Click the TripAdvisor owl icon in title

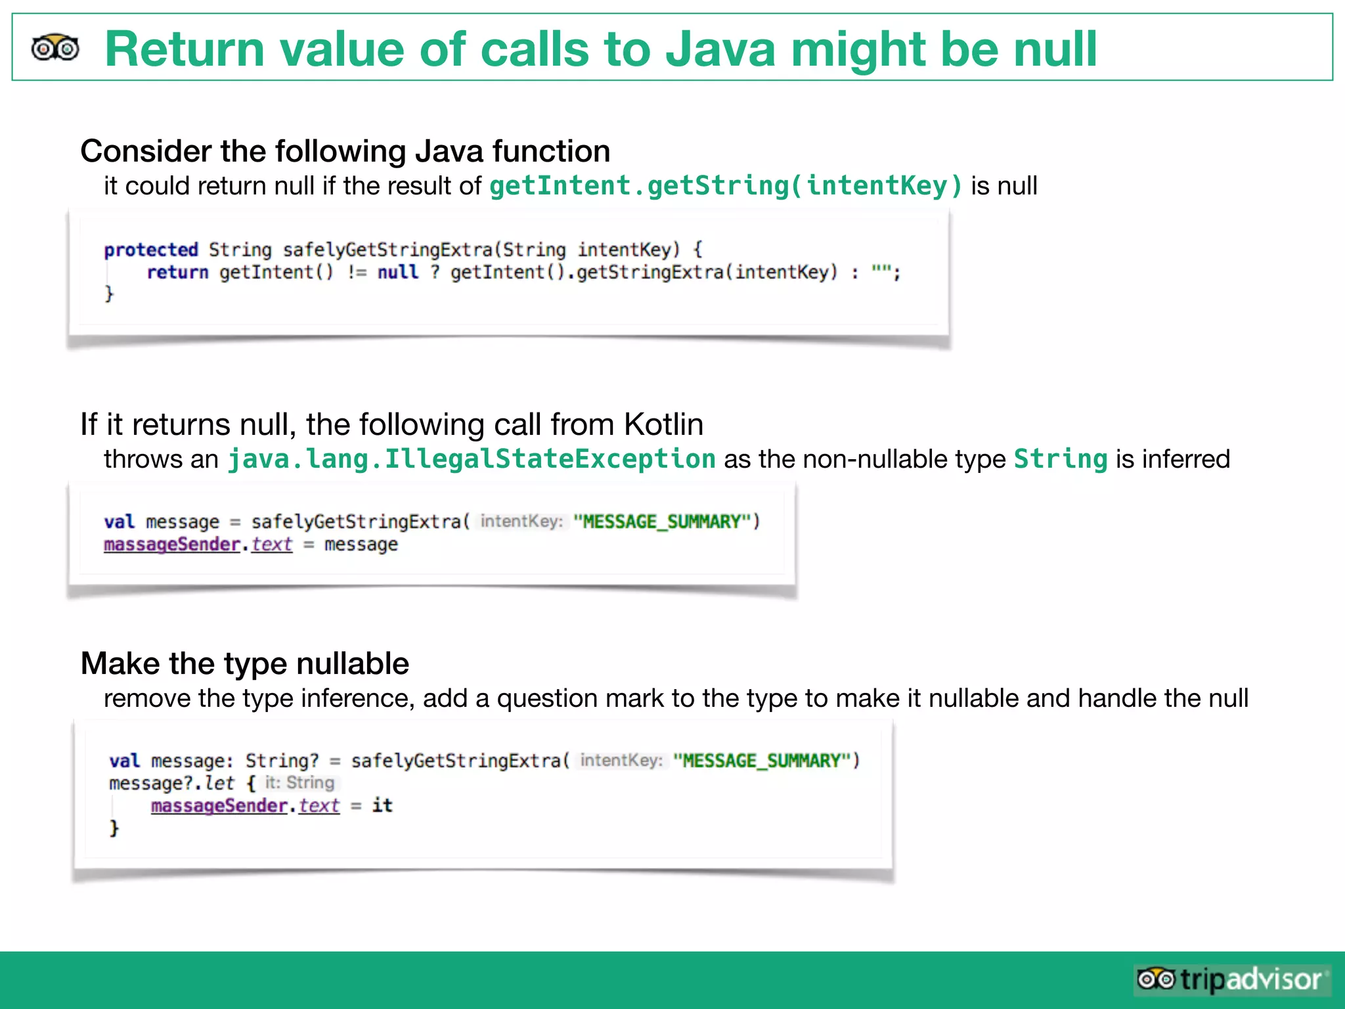click(x=55, y=48)
